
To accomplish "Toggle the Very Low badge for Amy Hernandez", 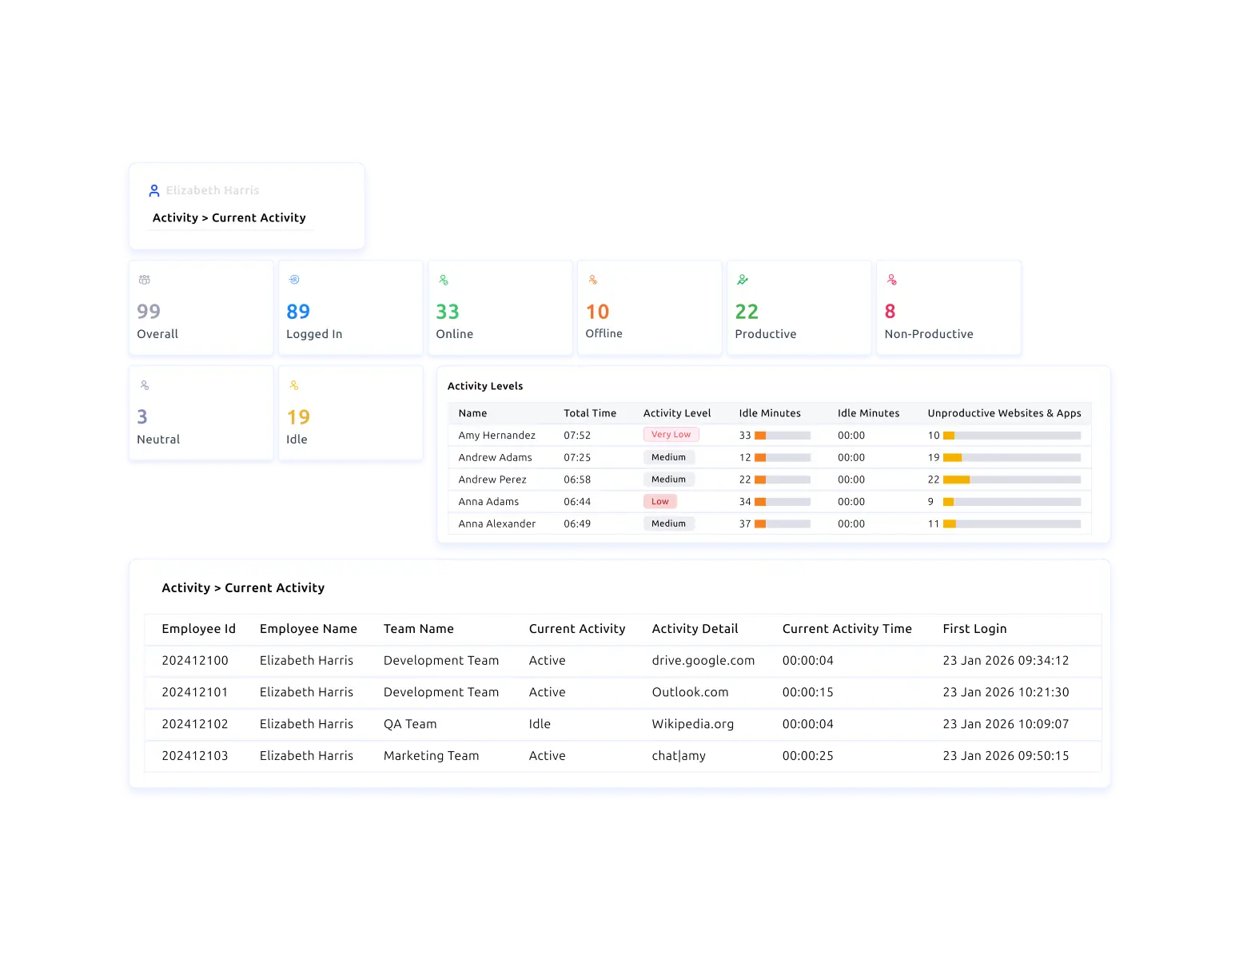I will pos(671,434).
